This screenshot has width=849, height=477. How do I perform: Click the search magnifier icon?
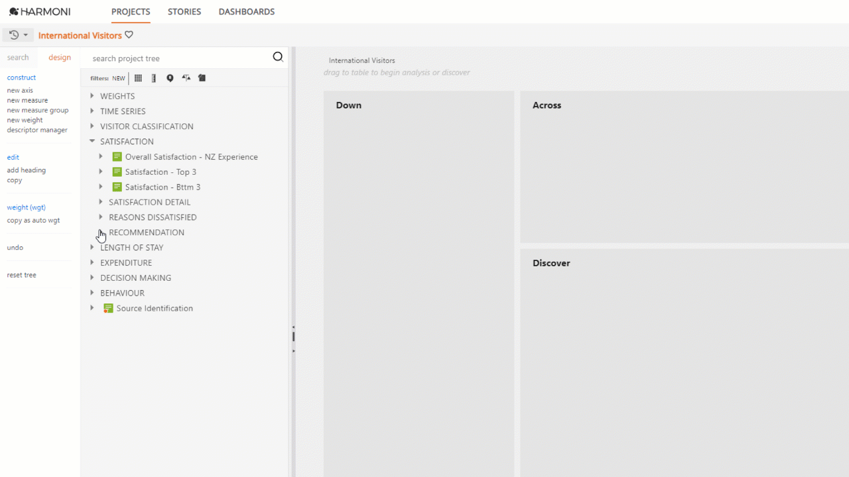click(278, 57)
